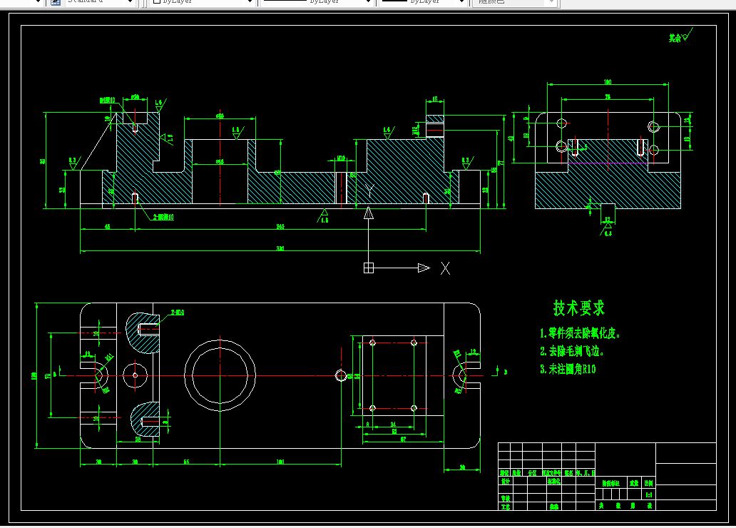Select the surface finish symbol beside 其余
The width and height of the screenshot is (736, 528).
pyautogui.click(x=688, y=34)
